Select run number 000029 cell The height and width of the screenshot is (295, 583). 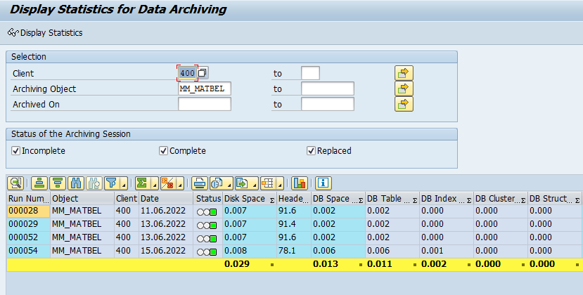[28, 224]
